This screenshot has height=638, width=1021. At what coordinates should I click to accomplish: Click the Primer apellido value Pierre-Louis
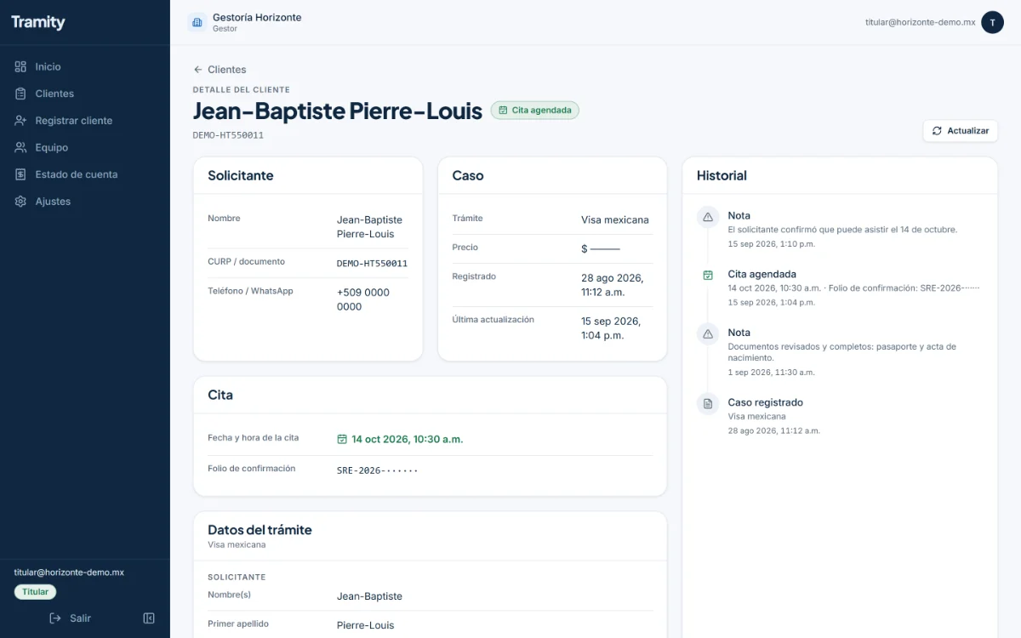point(366,625)
